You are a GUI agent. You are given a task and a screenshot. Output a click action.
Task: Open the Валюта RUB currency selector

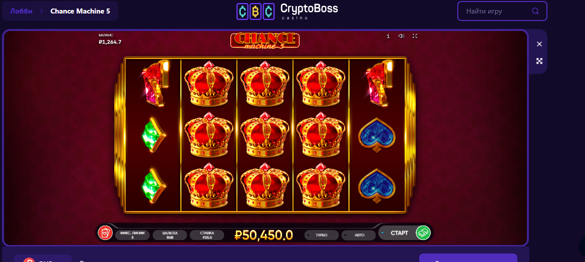tap(170, 235)
